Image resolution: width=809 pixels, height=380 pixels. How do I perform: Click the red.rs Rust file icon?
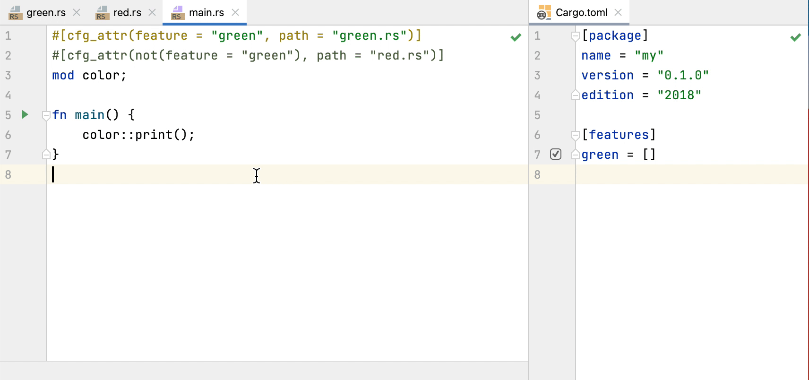pyautogui.click(x=102, y=13)
